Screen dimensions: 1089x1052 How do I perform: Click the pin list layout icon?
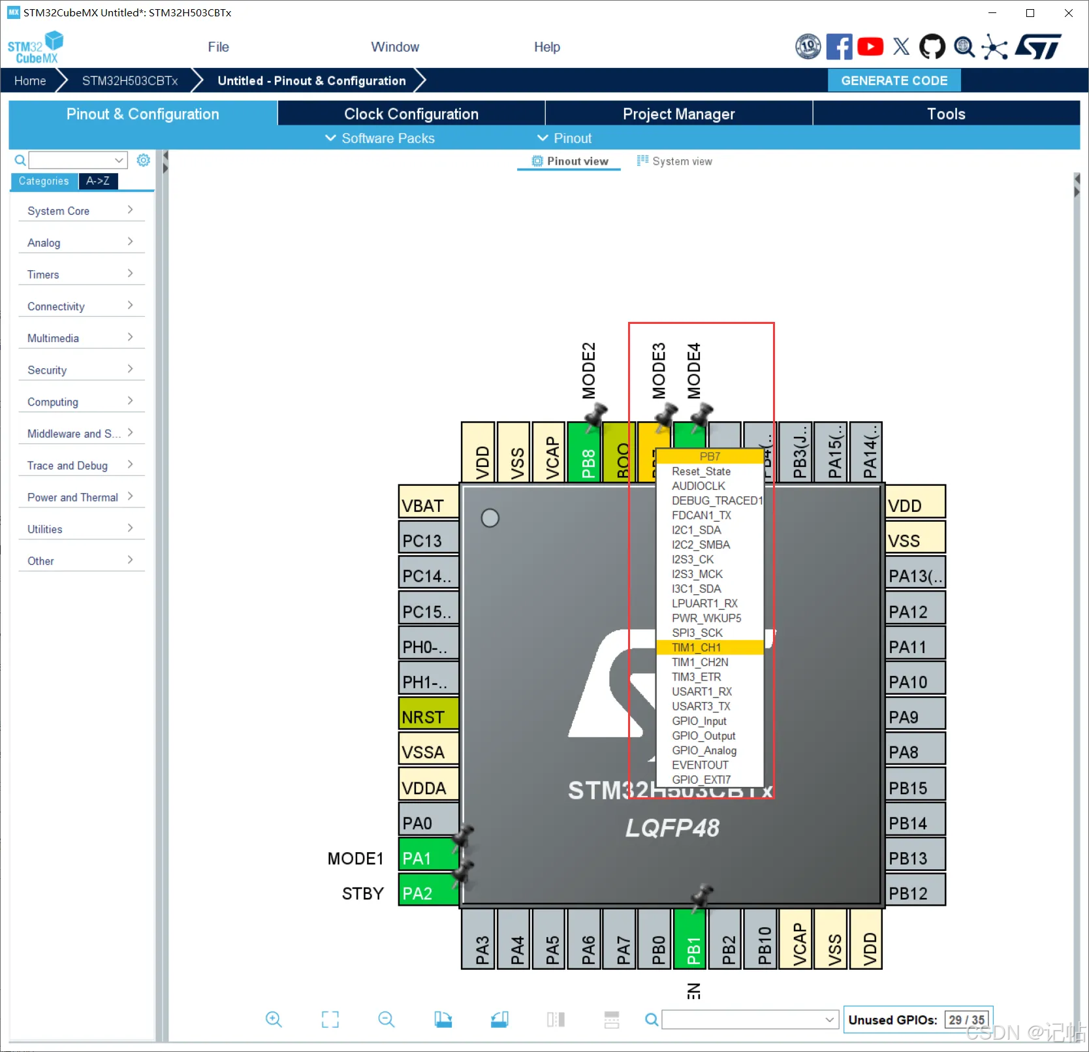[x=612, y=1019]
